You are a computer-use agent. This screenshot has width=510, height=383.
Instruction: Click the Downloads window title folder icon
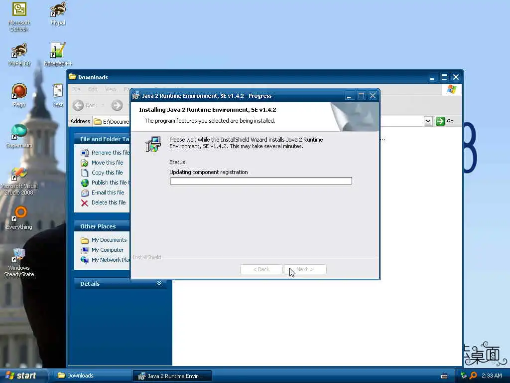click(73, 77)
